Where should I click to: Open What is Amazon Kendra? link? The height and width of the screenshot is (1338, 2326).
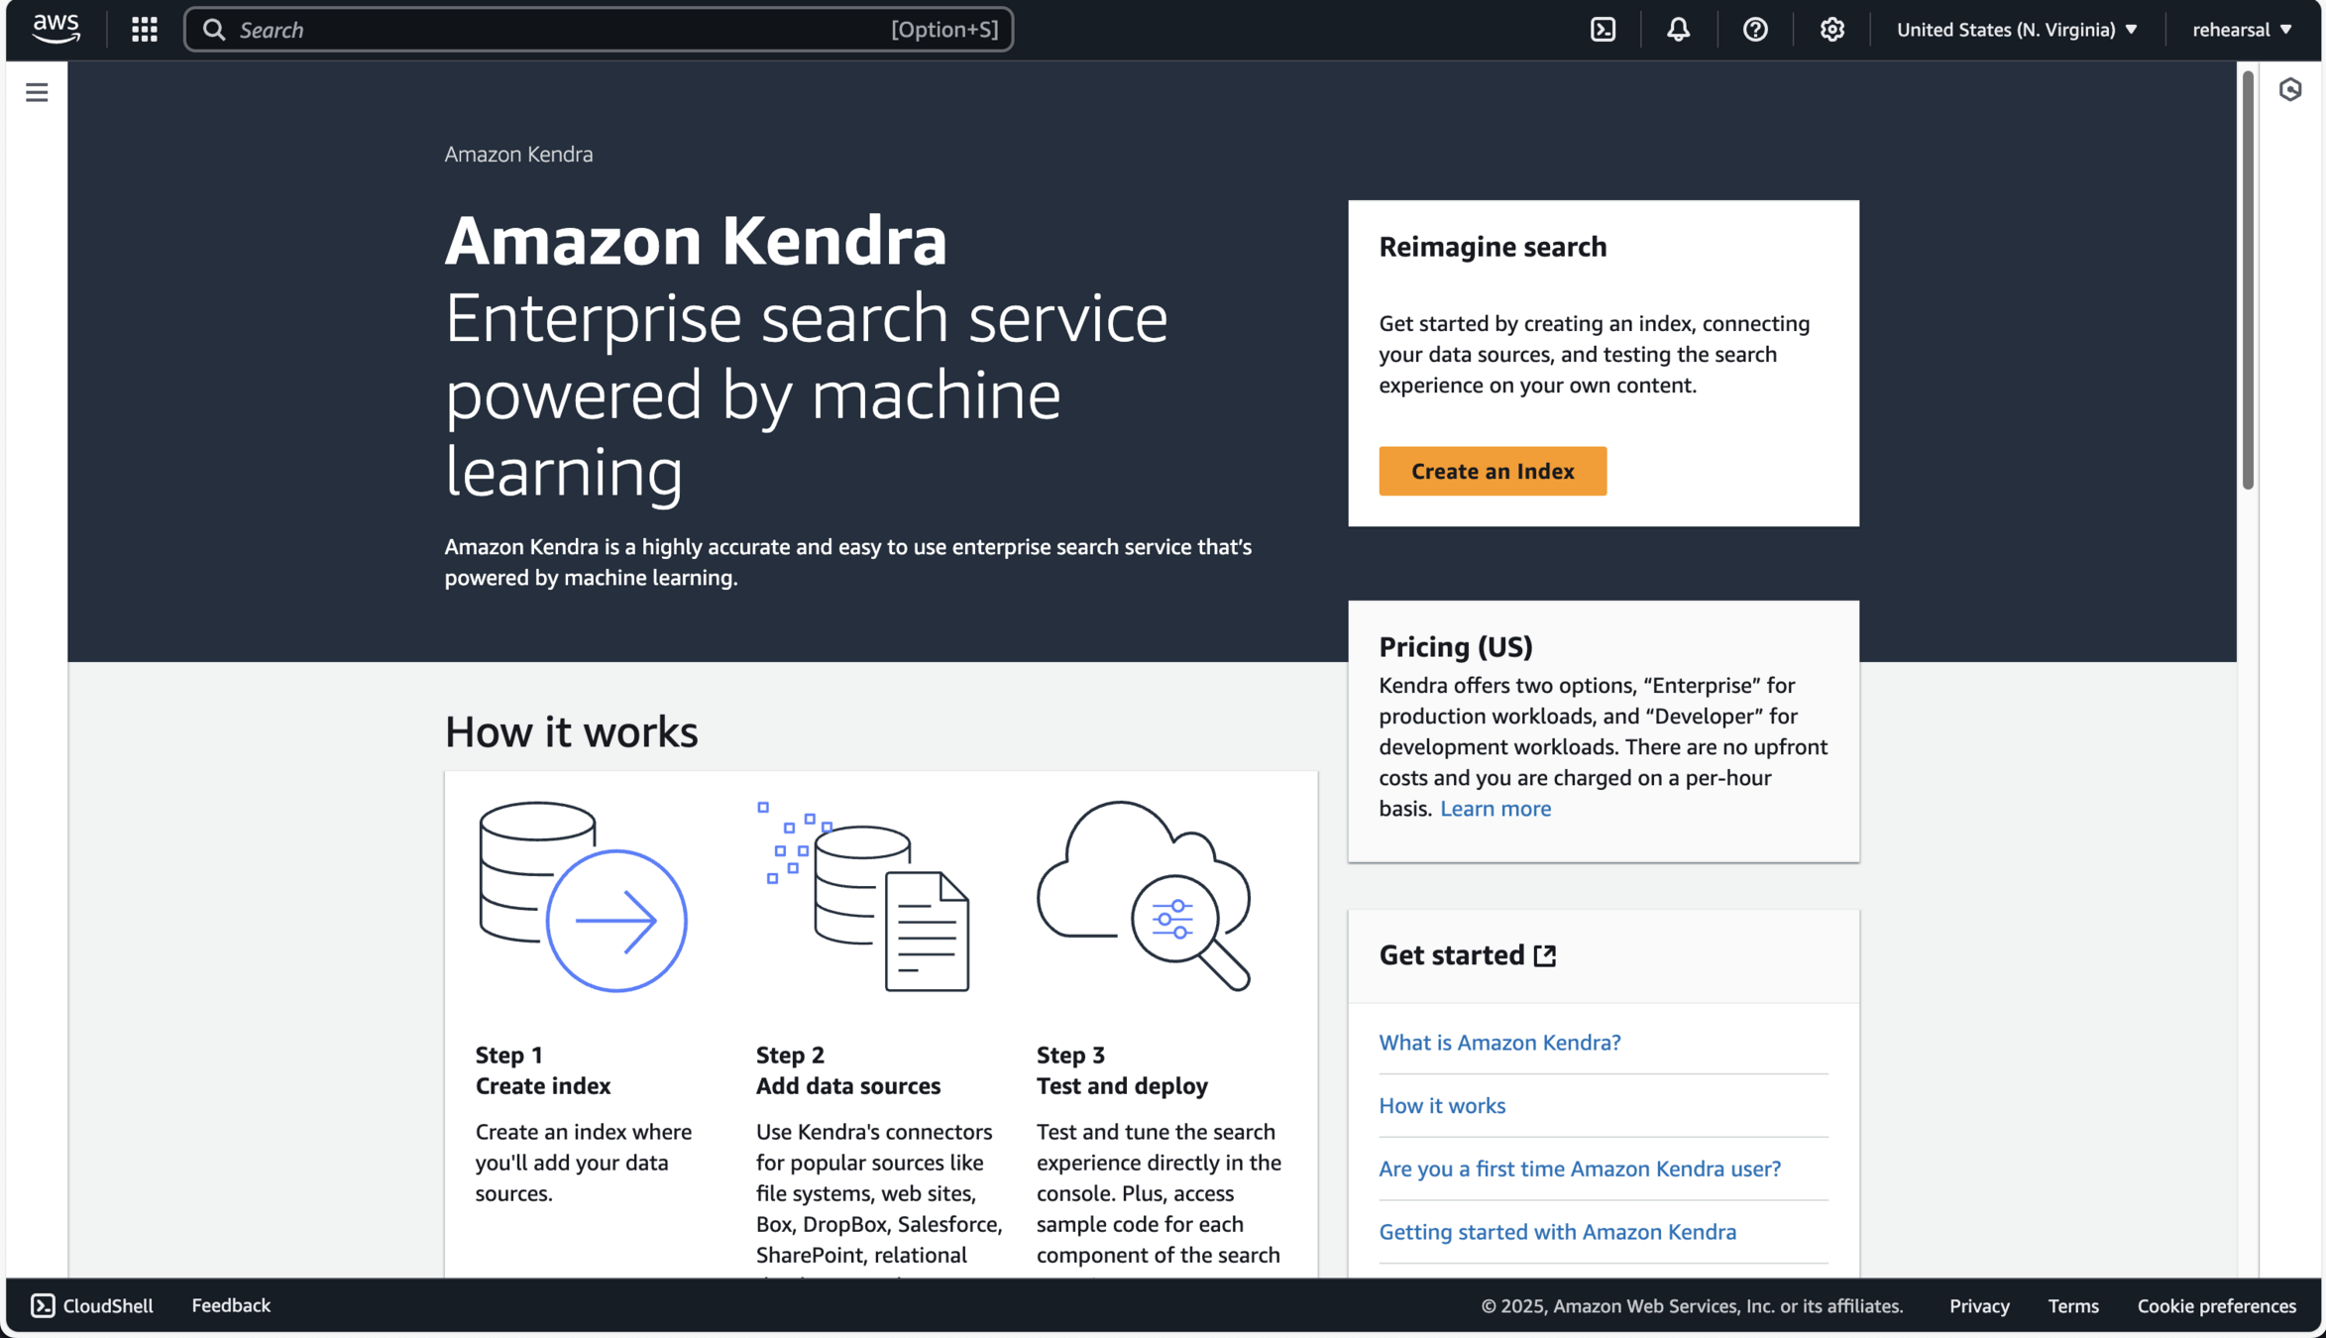(x=1498, y=1043)
